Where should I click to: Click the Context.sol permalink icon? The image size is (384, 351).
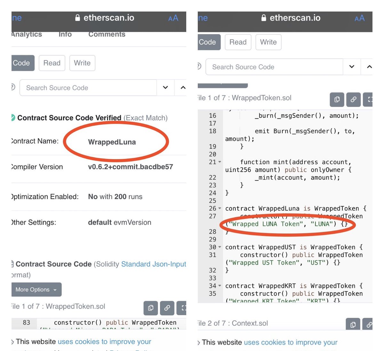click(x=368, y=324)
